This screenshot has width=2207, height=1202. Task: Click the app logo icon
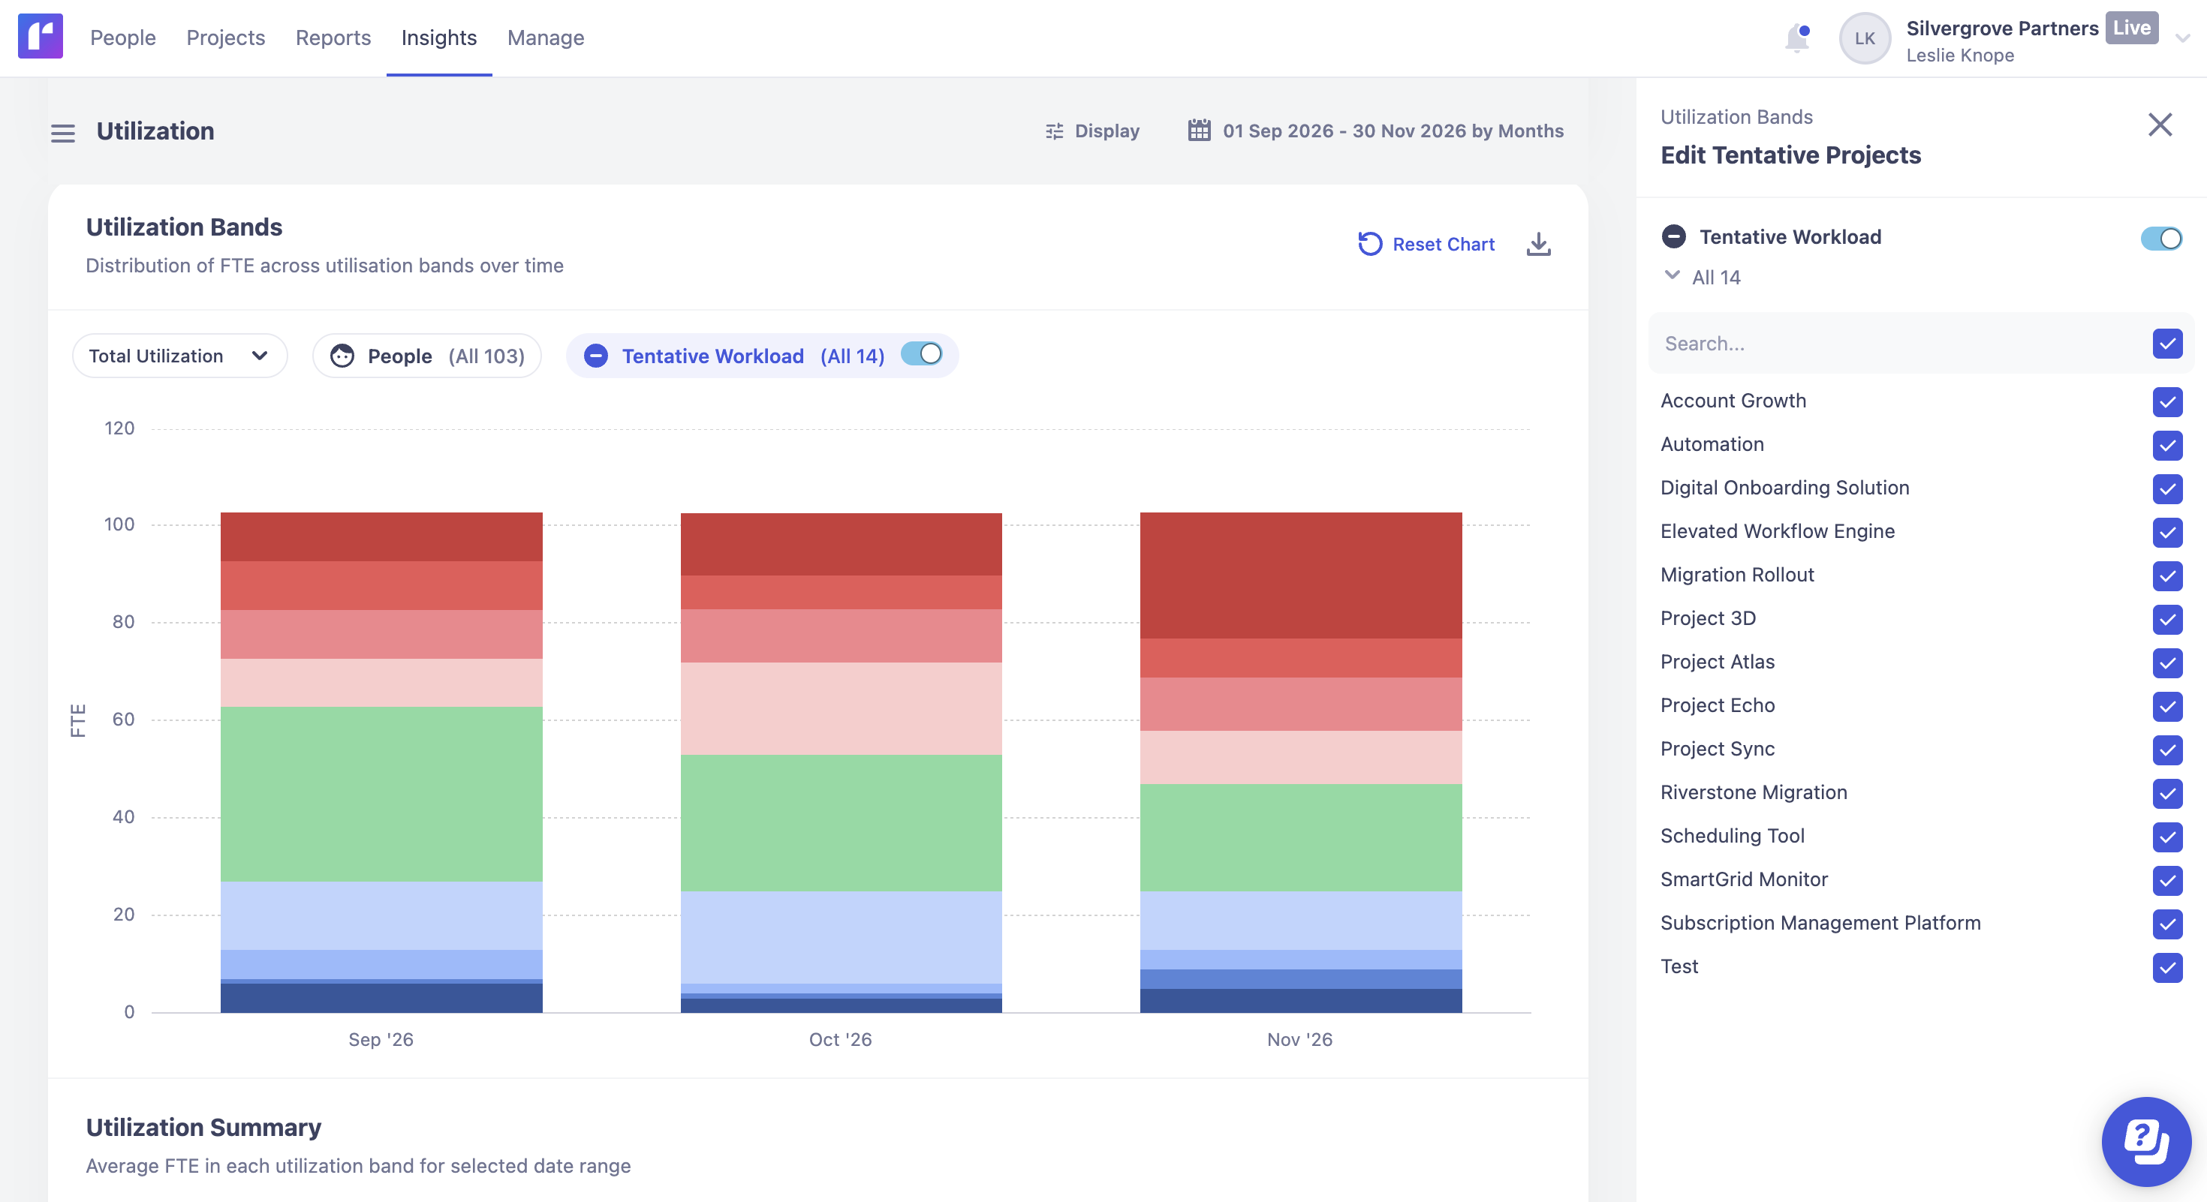41,37
